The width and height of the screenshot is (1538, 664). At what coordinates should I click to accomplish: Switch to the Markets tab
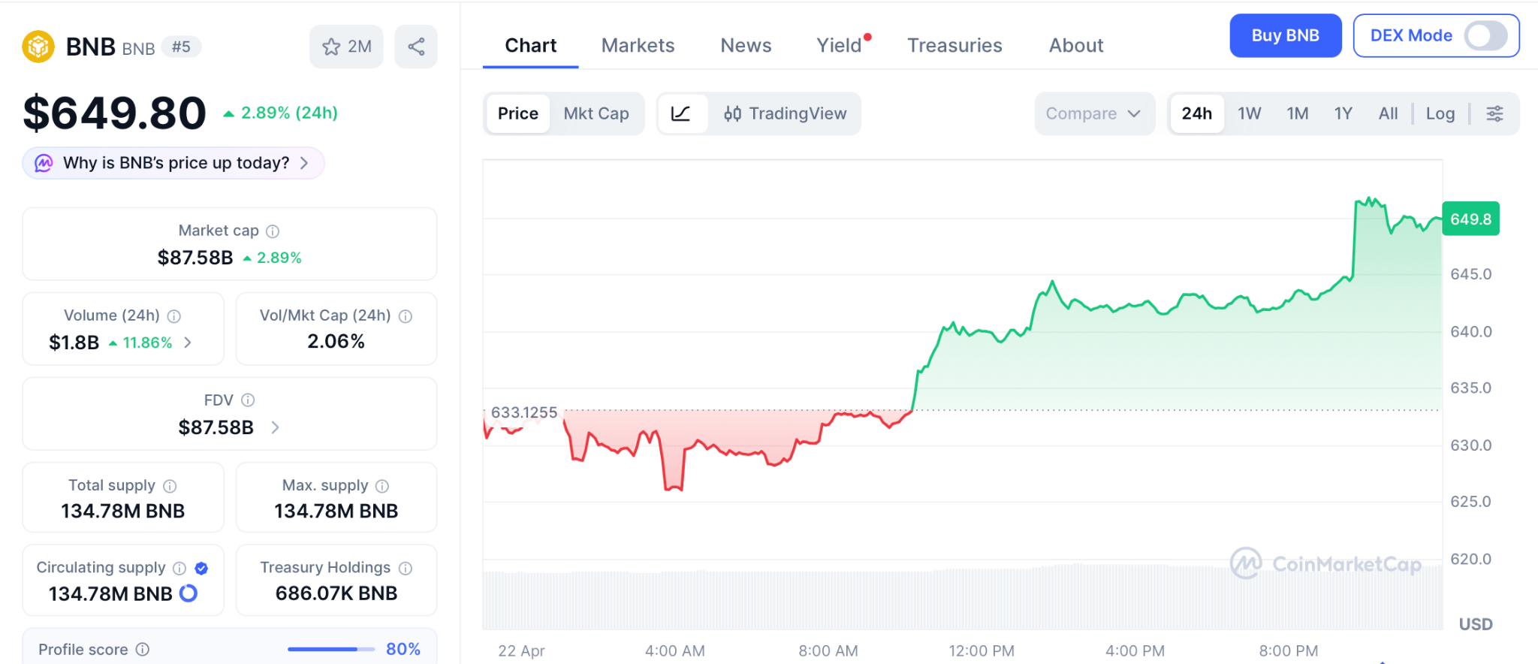638,45
